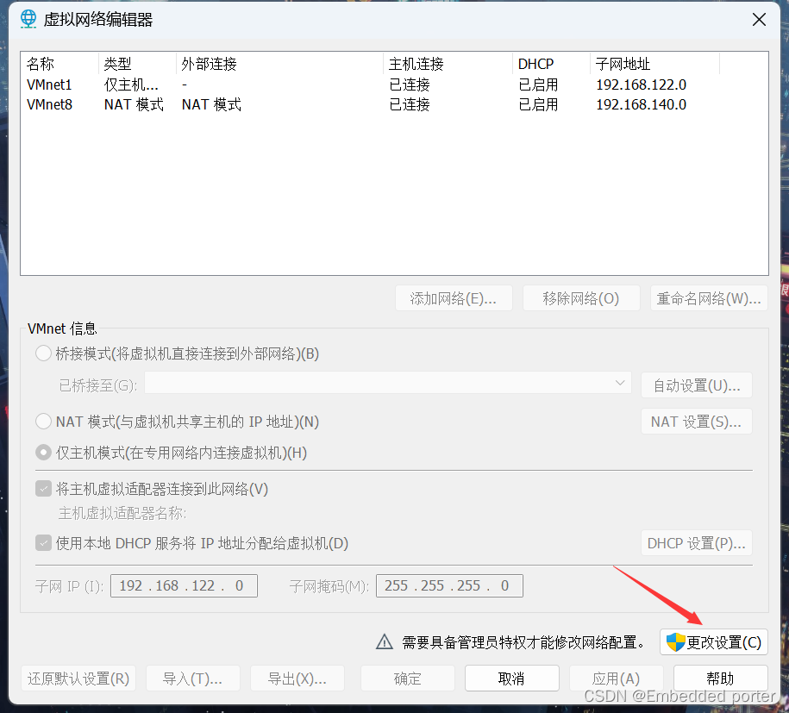The width and height of the screenshot is (789, 713).
Task: Open NAT 设置(S) dialog
Action: (697, 421)
